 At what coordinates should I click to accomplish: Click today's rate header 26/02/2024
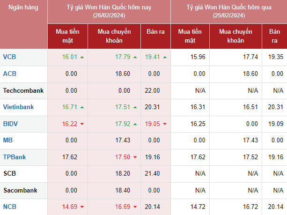click(109, 12)
